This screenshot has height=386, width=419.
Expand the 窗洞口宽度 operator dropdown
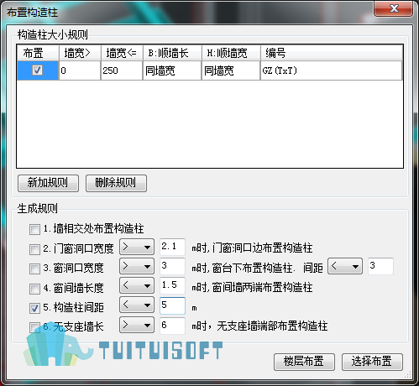pos(137,266)
